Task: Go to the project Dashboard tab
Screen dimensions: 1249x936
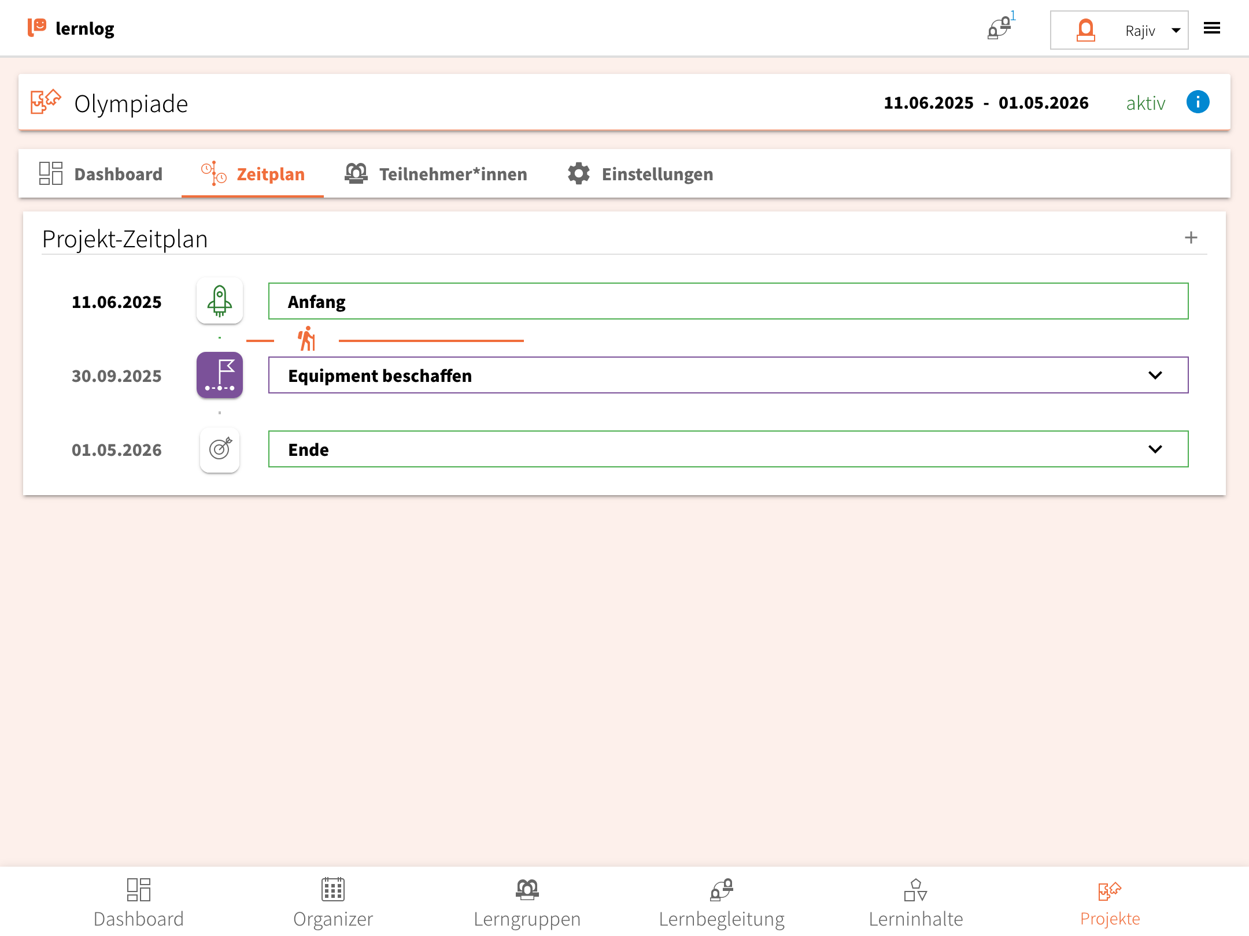Action: [101, 174]
